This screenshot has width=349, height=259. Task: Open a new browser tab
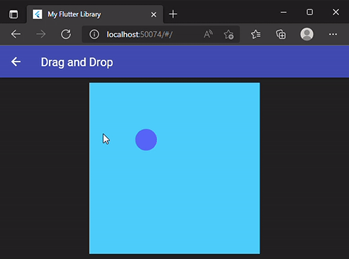point(173,14)
